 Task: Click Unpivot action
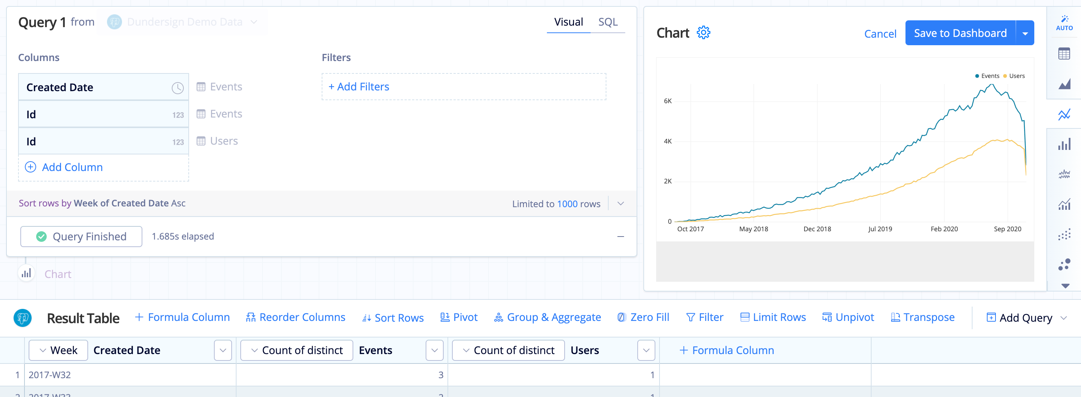[x=848, y=317]
